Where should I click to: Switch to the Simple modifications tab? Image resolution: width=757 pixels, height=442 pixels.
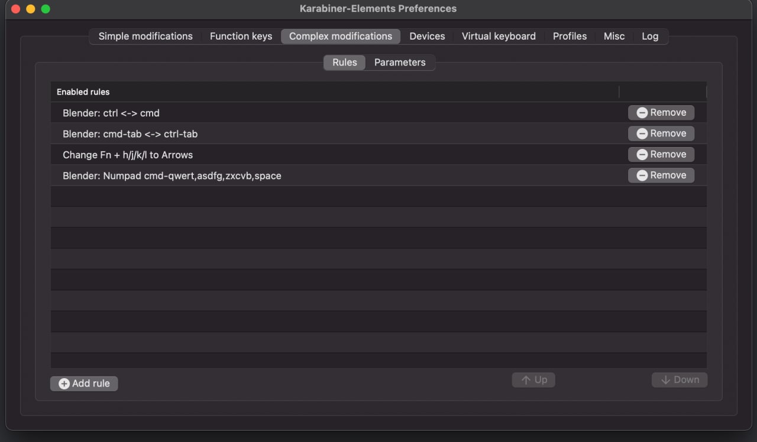tap(145, 36)
